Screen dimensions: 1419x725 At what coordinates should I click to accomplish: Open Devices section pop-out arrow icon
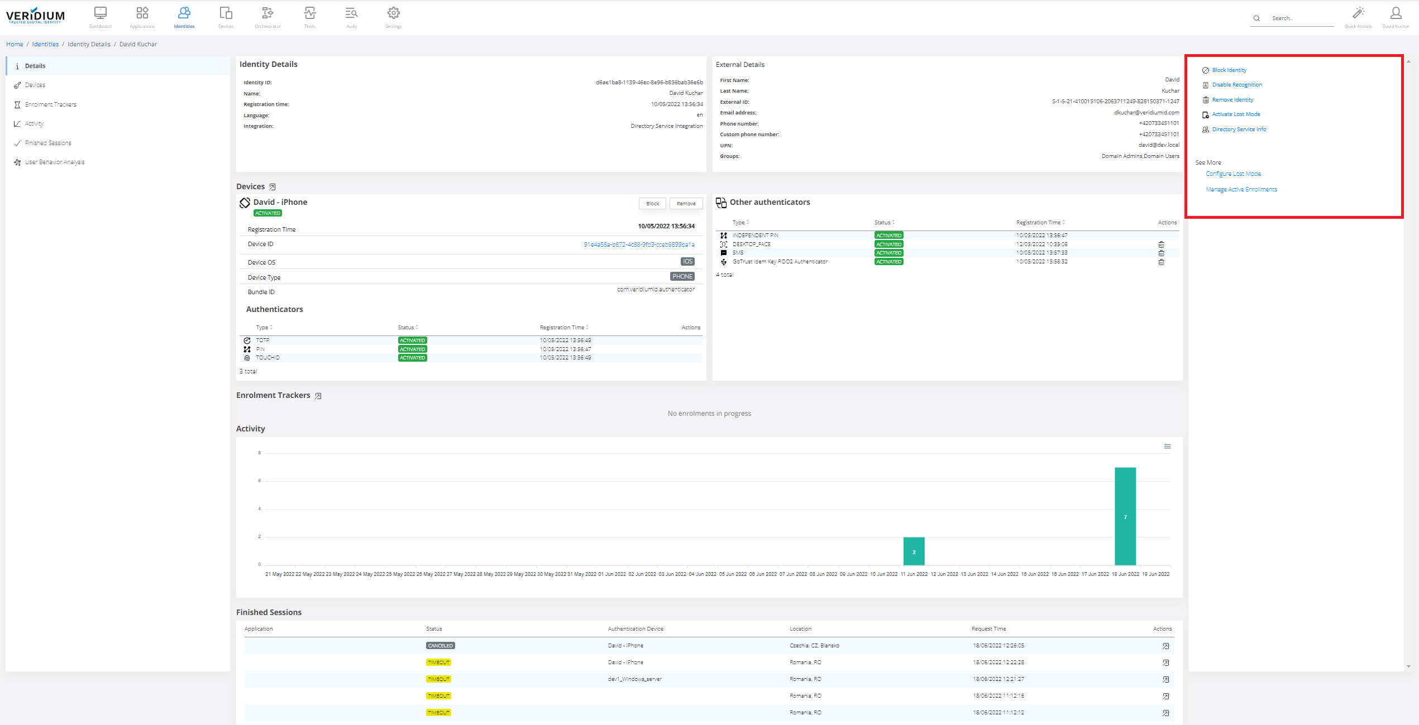[273, 187]
